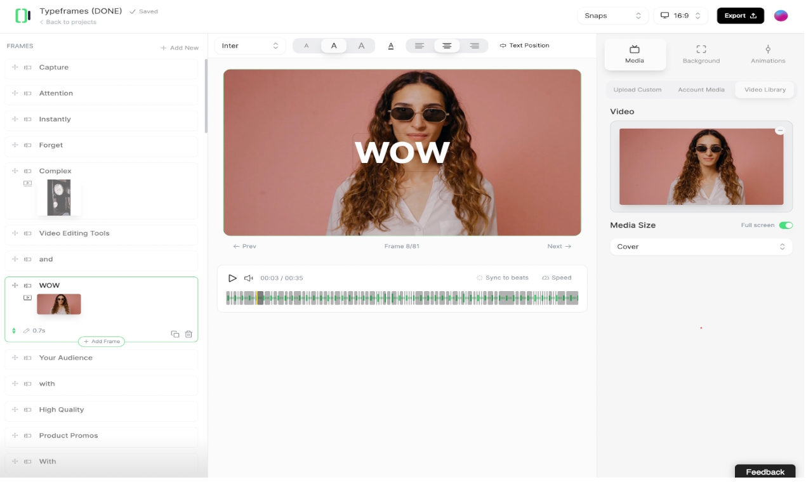Add a frame below WOW
Viewport: 806px width, 482px height.
pos(102,341)
